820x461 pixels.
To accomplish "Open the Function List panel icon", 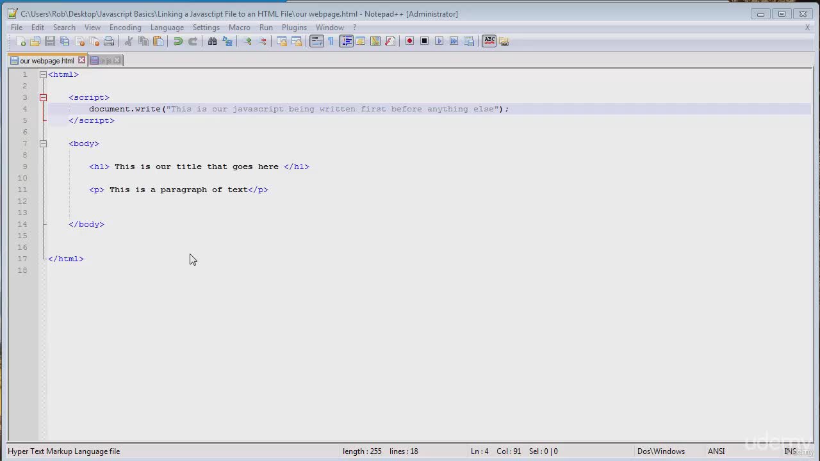I will (x=390, y=41).
